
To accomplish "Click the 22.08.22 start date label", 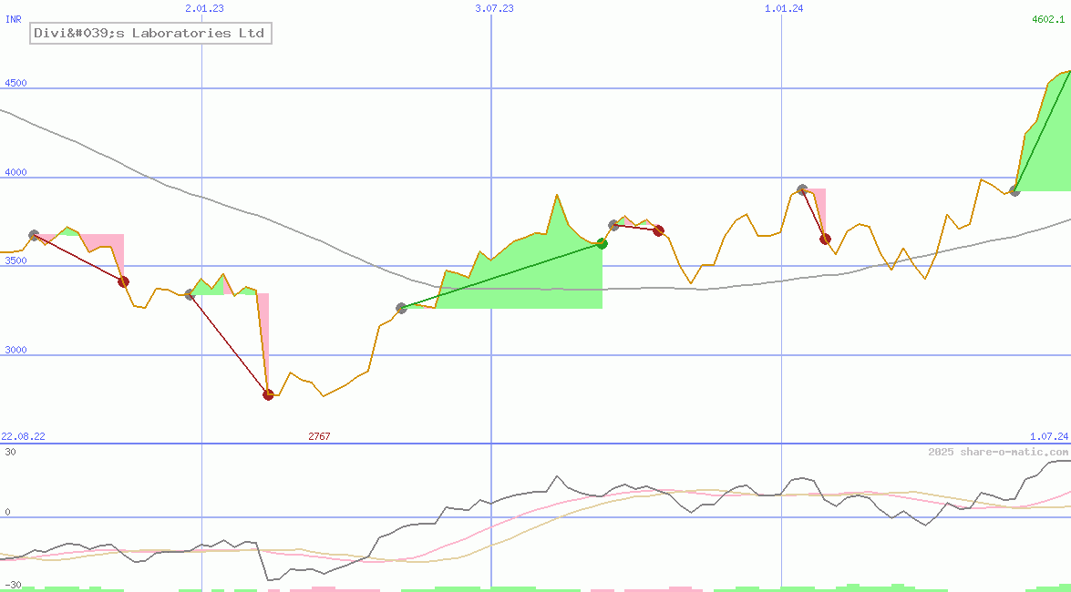I will point(23,436).
